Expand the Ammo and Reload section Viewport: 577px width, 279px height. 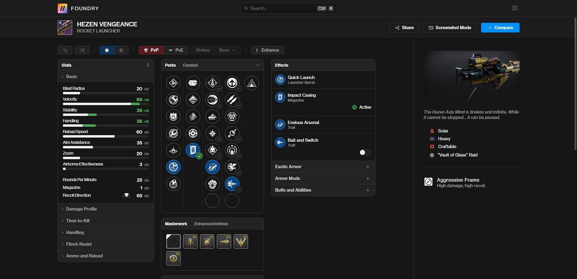(x=106, y=256)
